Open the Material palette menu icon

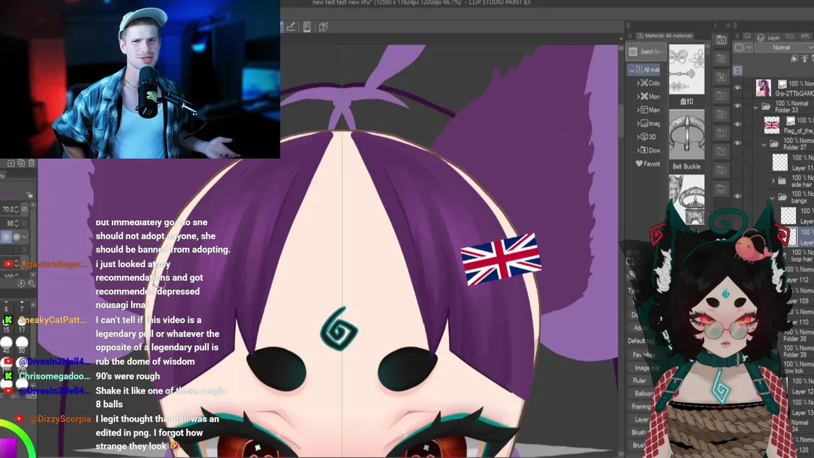point(630,36)
